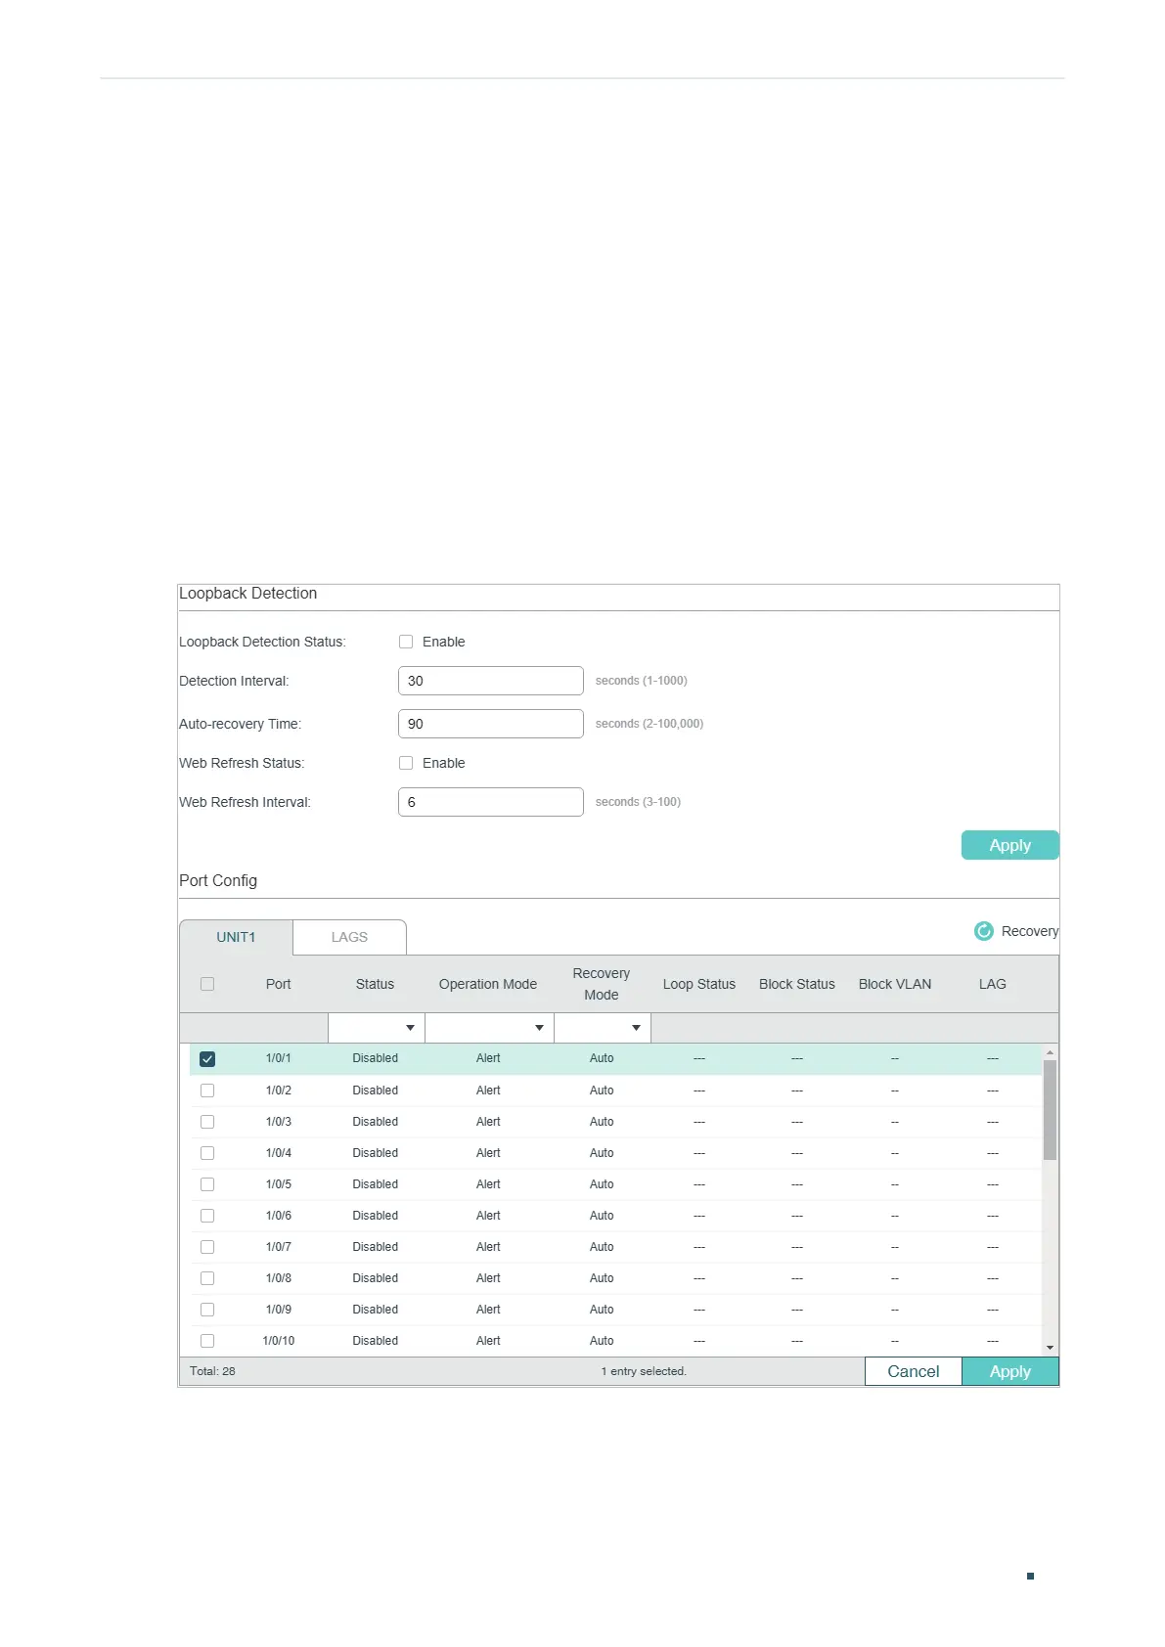Image resolution: width=1165 pixels, height=1647 pixels.
Task: Click the Cancel button
Action: [x=913, y=1371]
